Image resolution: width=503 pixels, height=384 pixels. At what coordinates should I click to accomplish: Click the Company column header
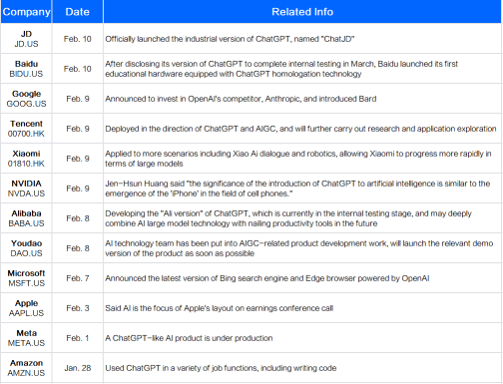[x=26, y=12]
